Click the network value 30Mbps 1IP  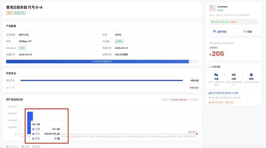(25, 41)
